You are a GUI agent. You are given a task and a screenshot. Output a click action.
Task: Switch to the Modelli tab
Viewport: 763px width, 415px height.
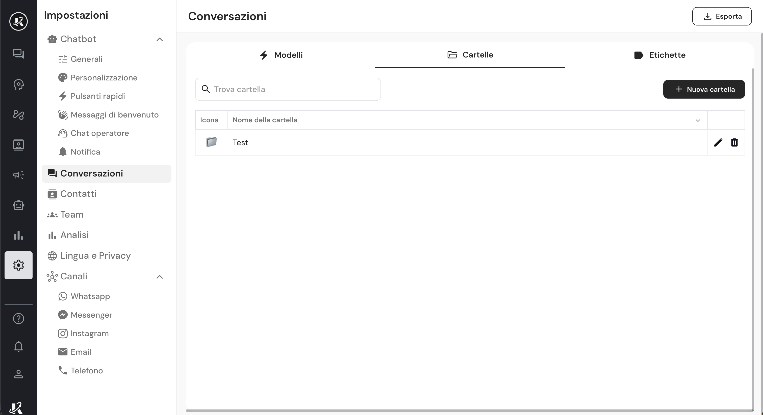pos(281,55)
